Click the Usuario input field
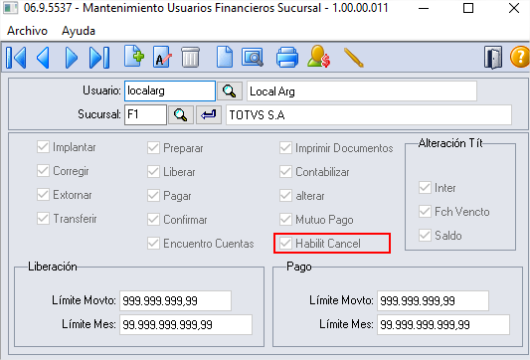 click(170, 90)
